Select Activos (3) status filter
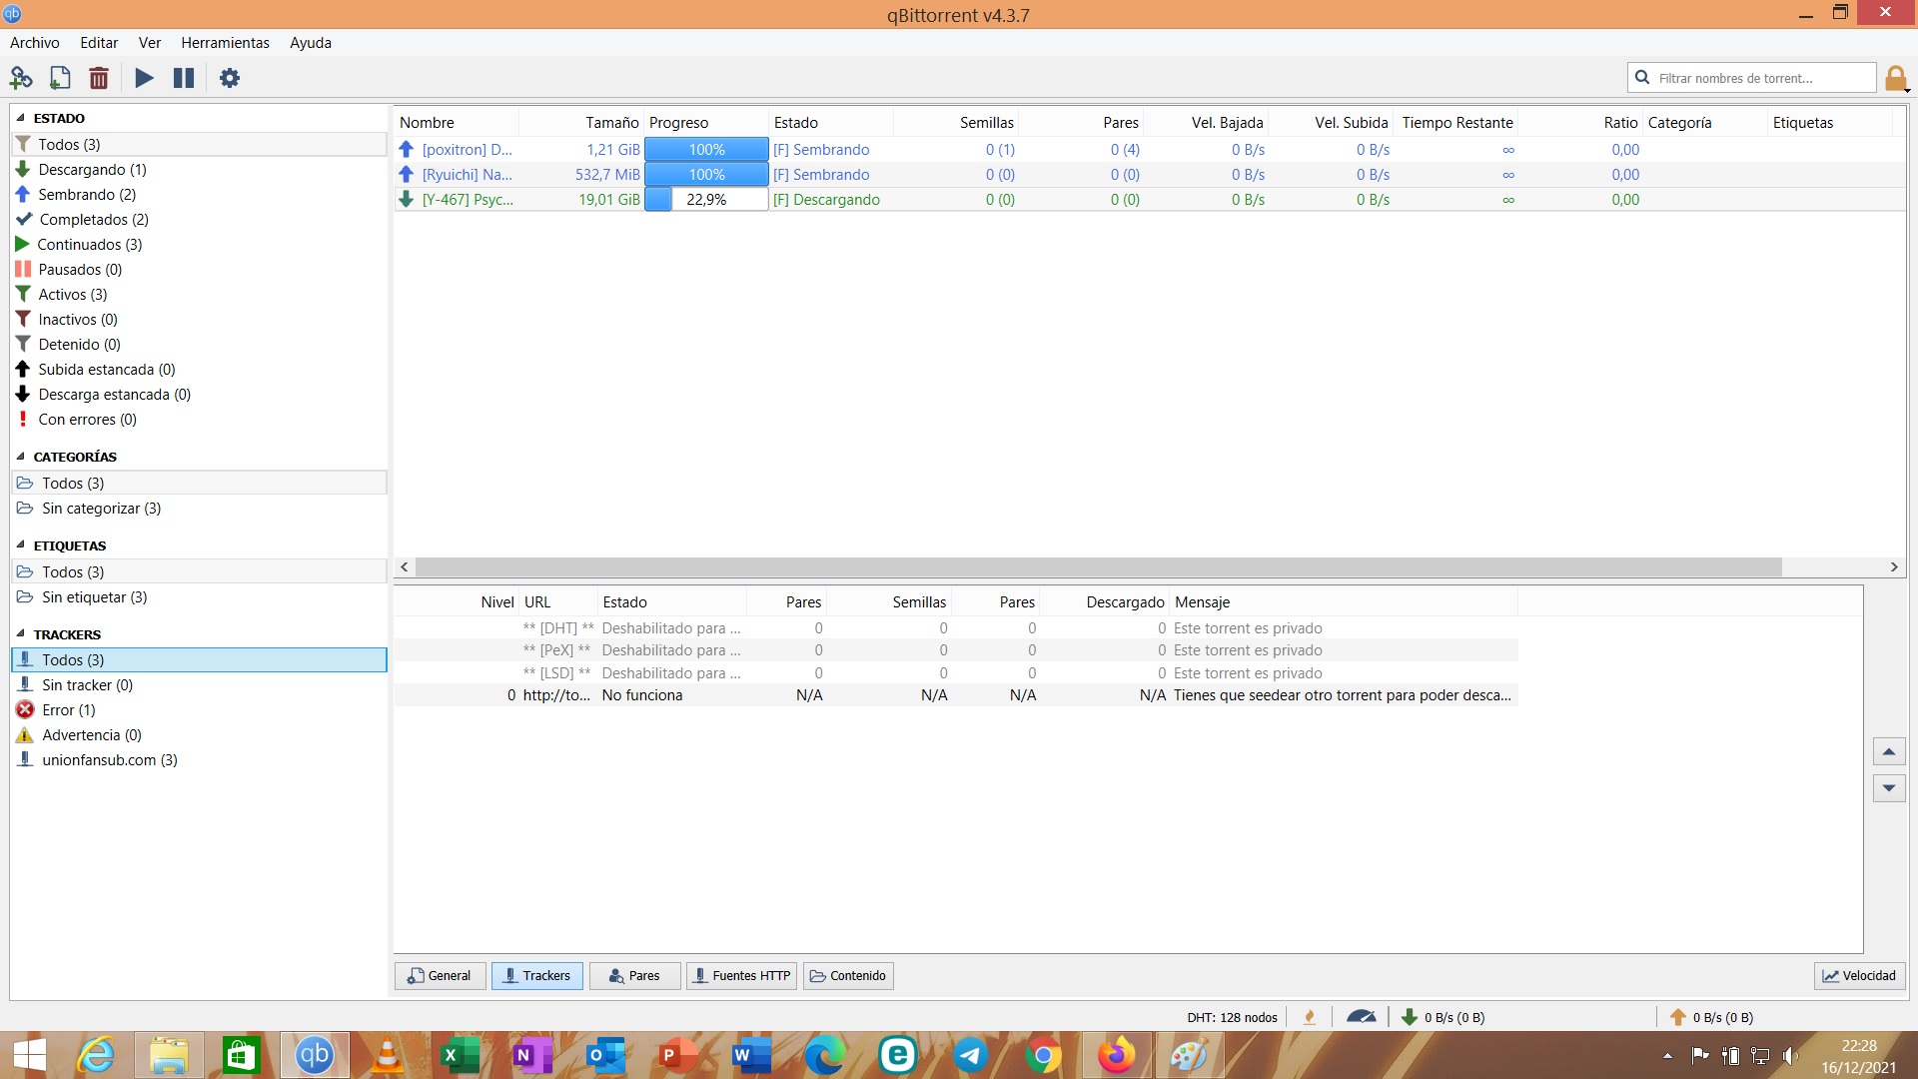The width and height of the screenshot is (1918, 1079). (x=73, y=295)
